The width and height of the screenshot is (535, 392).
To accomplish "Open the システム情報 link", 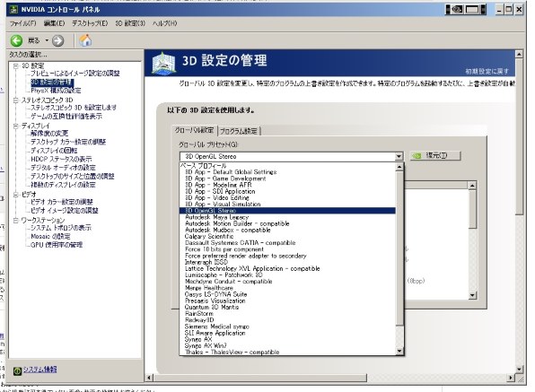I will click(x=39, y=370).
